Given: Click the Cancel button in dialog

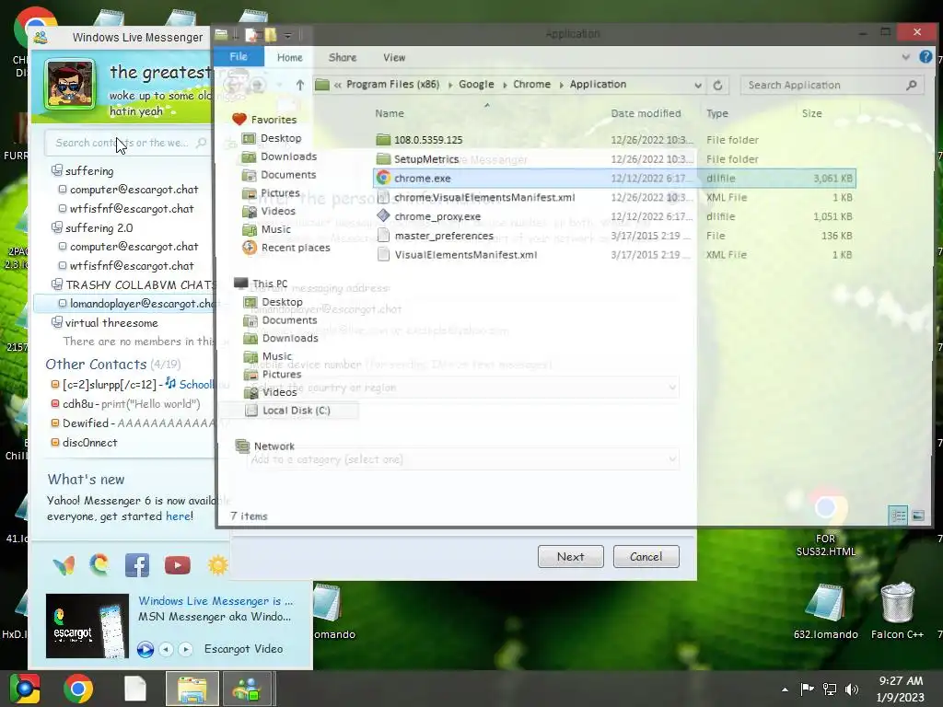Looking at the screenshot, I should click(646, 557).
